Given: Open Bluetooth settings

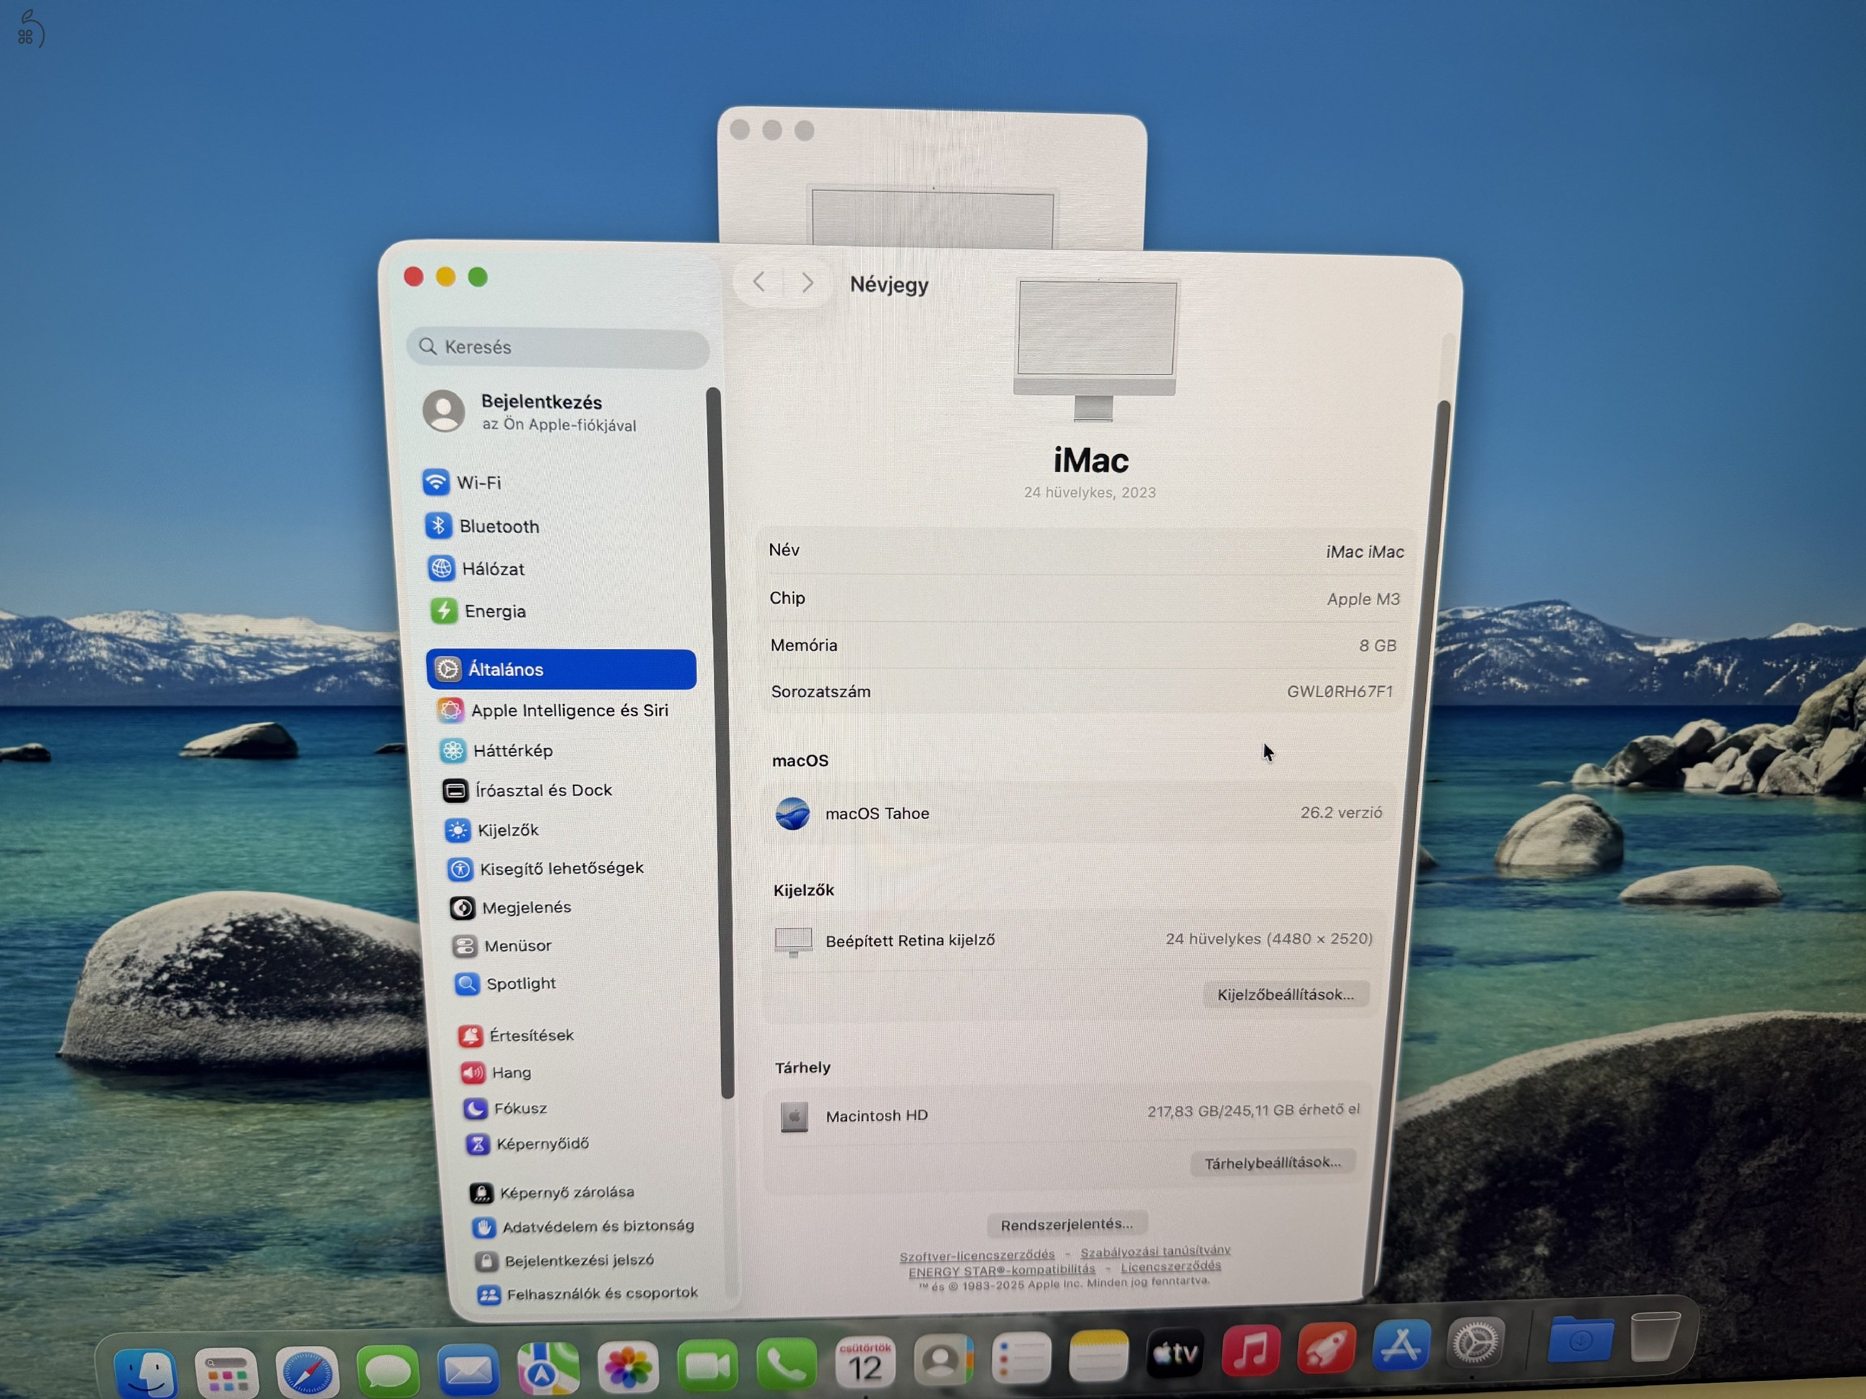Looking at the screenshot, I should (499, 525).
